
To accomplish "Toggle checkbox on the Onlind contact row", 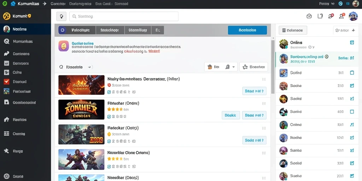I will coord(352,125).
